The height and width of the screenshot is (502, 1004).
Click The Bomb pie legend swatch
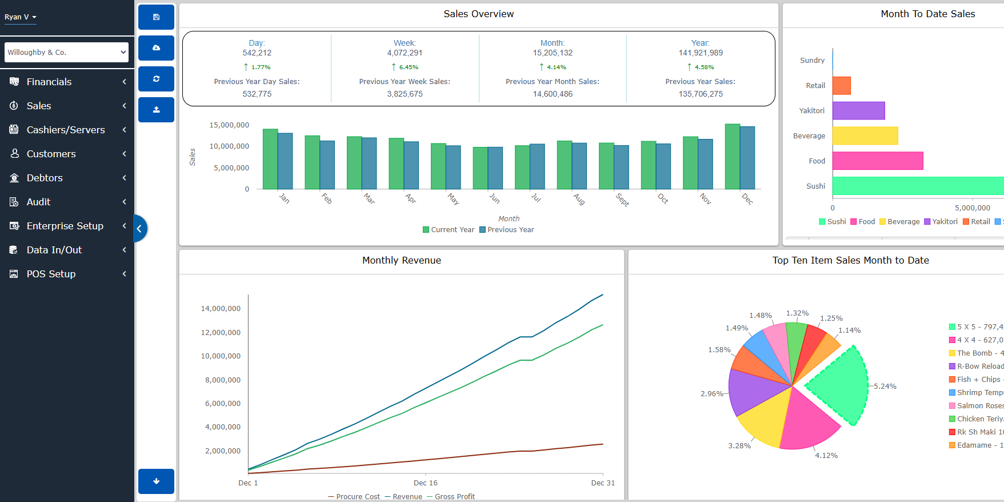click(x=952, y=353)
